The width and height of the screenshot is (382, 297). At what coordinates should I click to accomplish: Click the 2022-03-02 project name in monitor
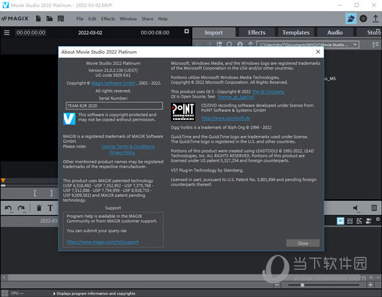pos(90,32)
